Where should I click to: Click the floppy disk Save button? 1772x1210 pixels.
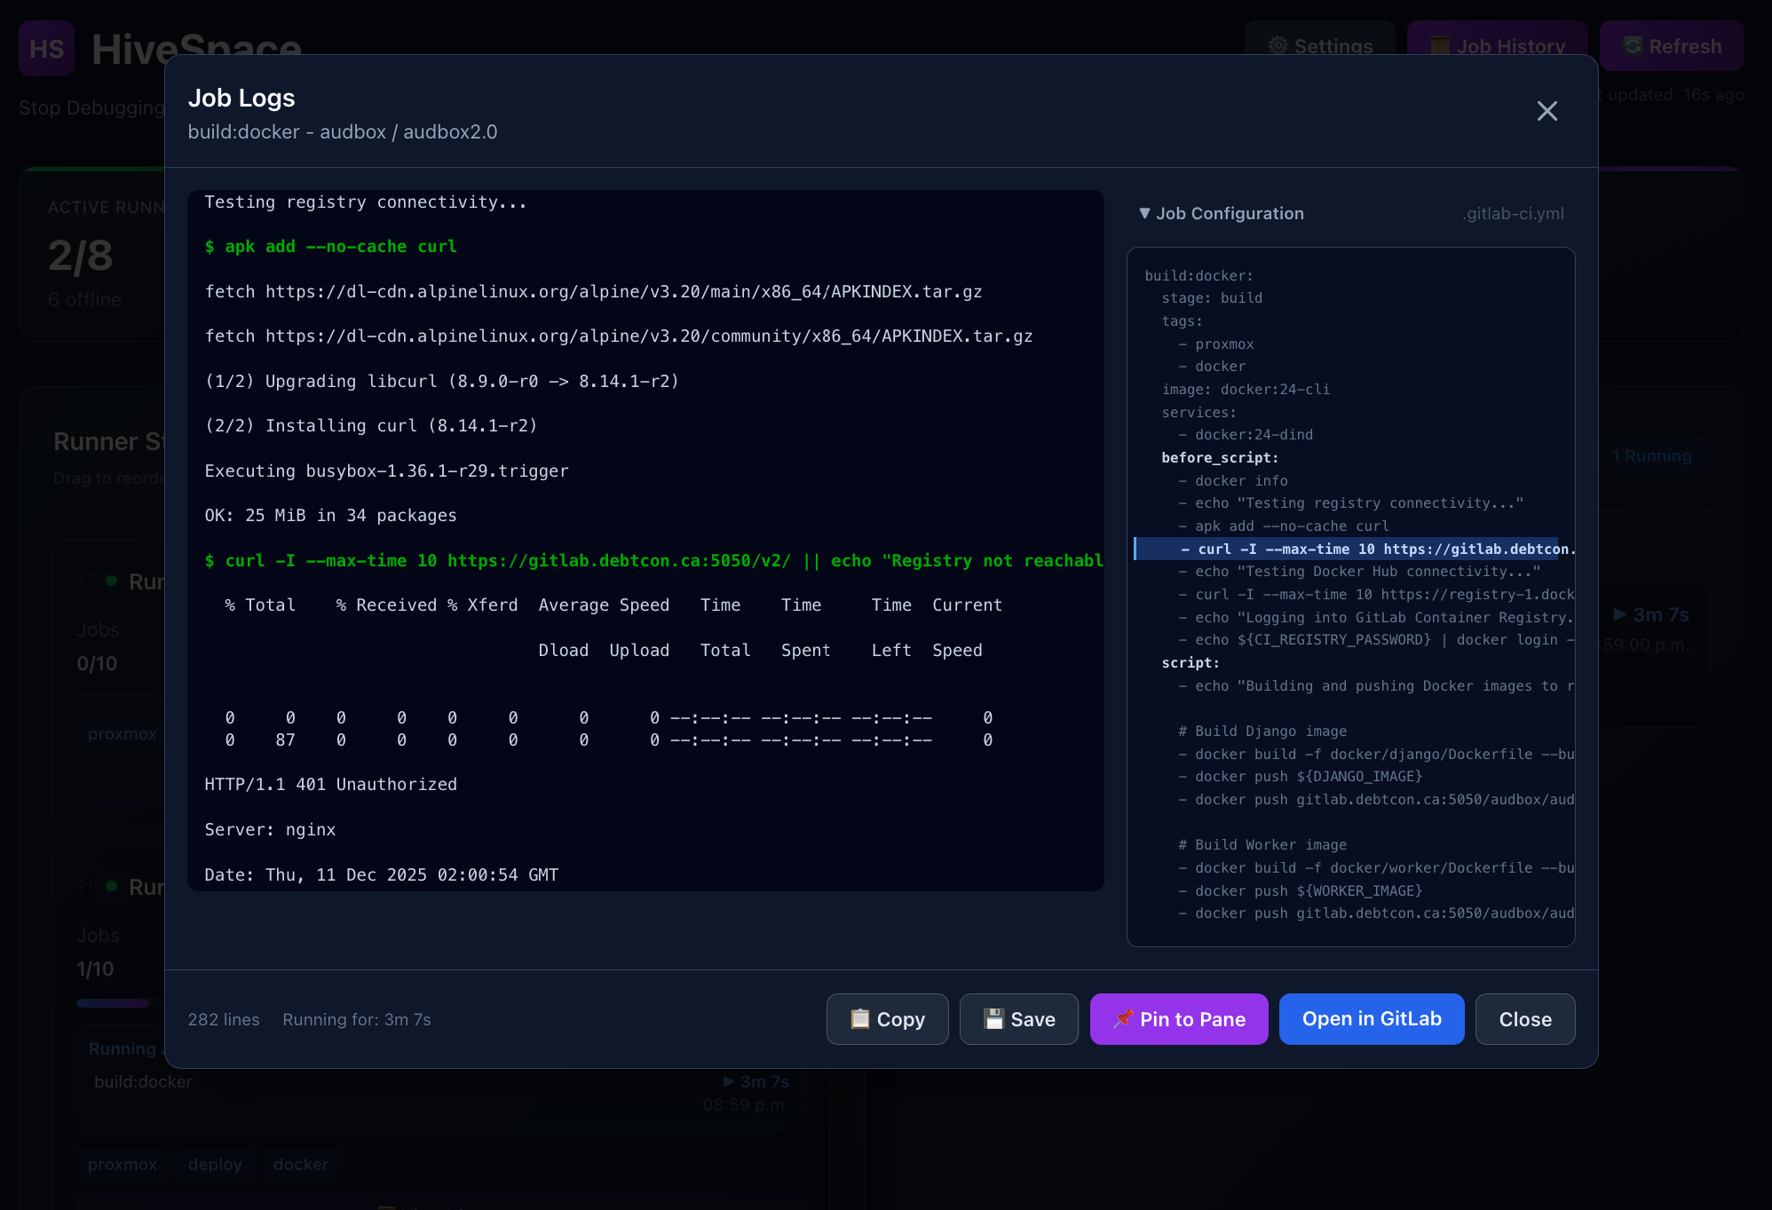pos(1018,1019)
